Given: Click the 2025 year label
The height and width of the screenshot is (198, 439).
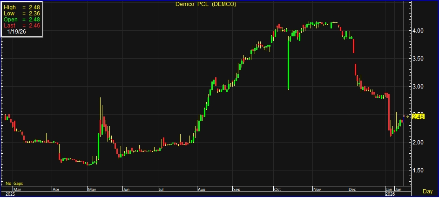Looking at the screenshot, I should coord(10,194).
